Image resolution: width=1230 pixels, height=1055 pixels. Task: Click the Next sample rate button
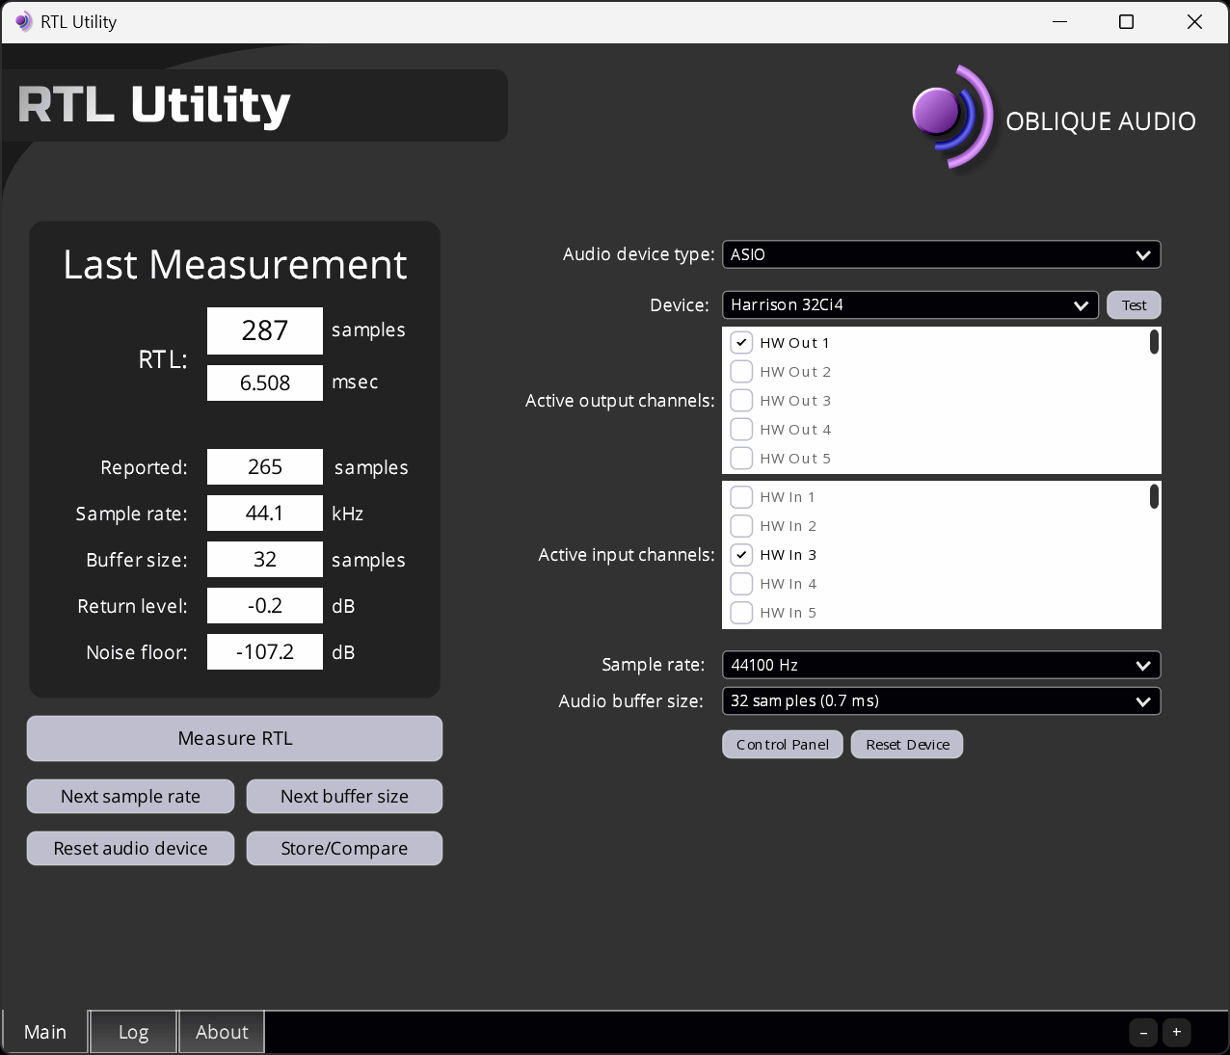point(130,796)
